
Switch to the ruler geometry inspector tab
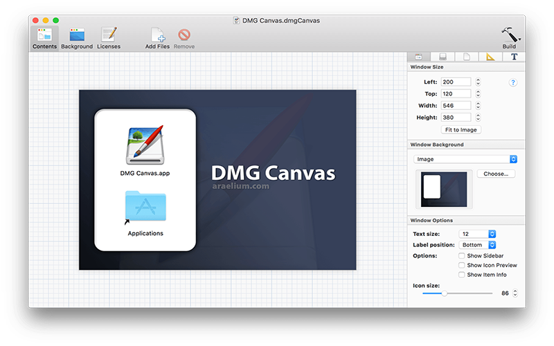(x=490, y=57)
